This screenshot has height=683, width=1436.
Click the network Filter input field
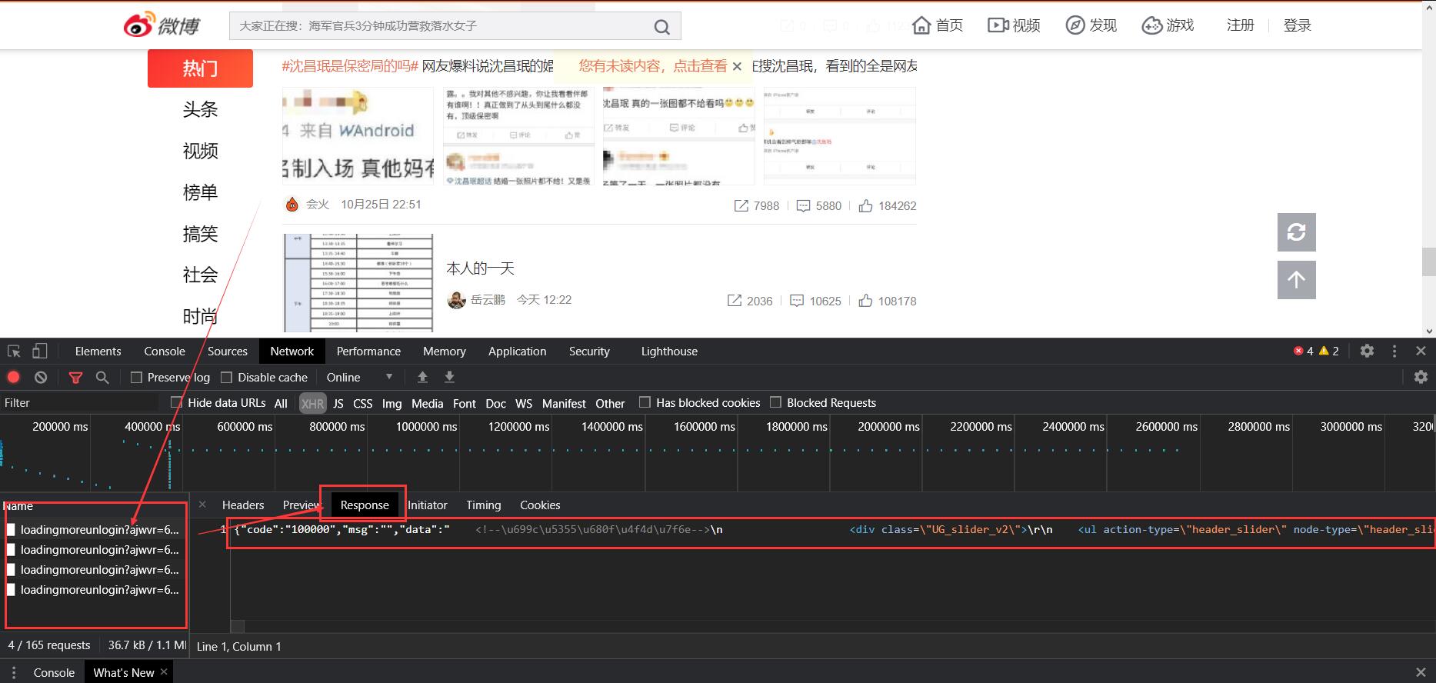click(81, 402)
